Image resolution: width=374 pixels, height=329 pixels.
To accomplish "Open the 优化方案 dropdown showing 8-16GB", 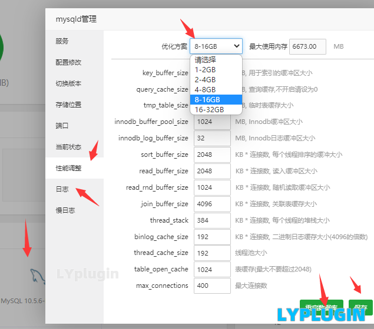I will 216,46.
